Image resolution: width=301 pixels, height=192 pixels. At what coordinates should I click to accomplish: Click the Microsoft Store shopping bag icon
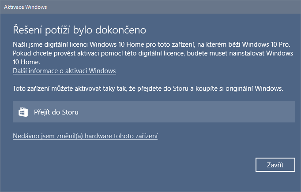click(23, 112)
